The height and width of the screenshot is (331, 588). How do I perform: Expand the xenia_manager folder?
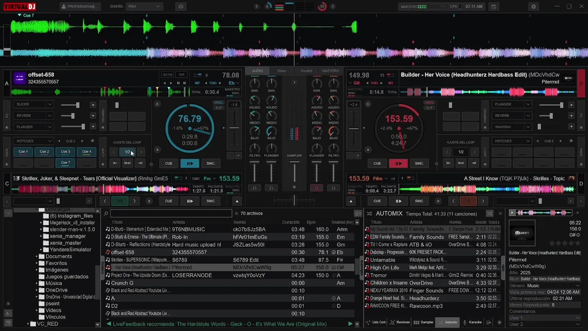40,236
